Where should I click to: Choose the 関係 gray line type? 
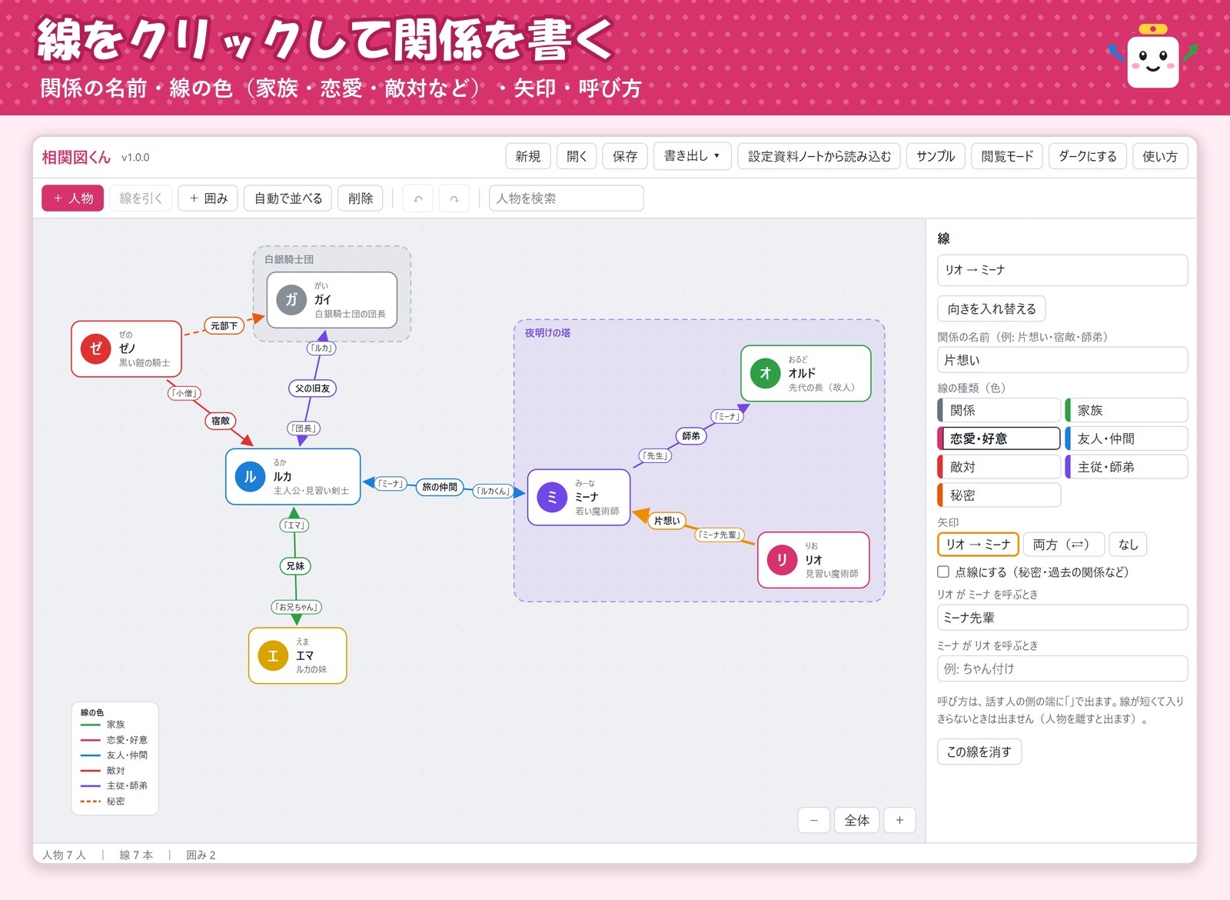[999, 410]
